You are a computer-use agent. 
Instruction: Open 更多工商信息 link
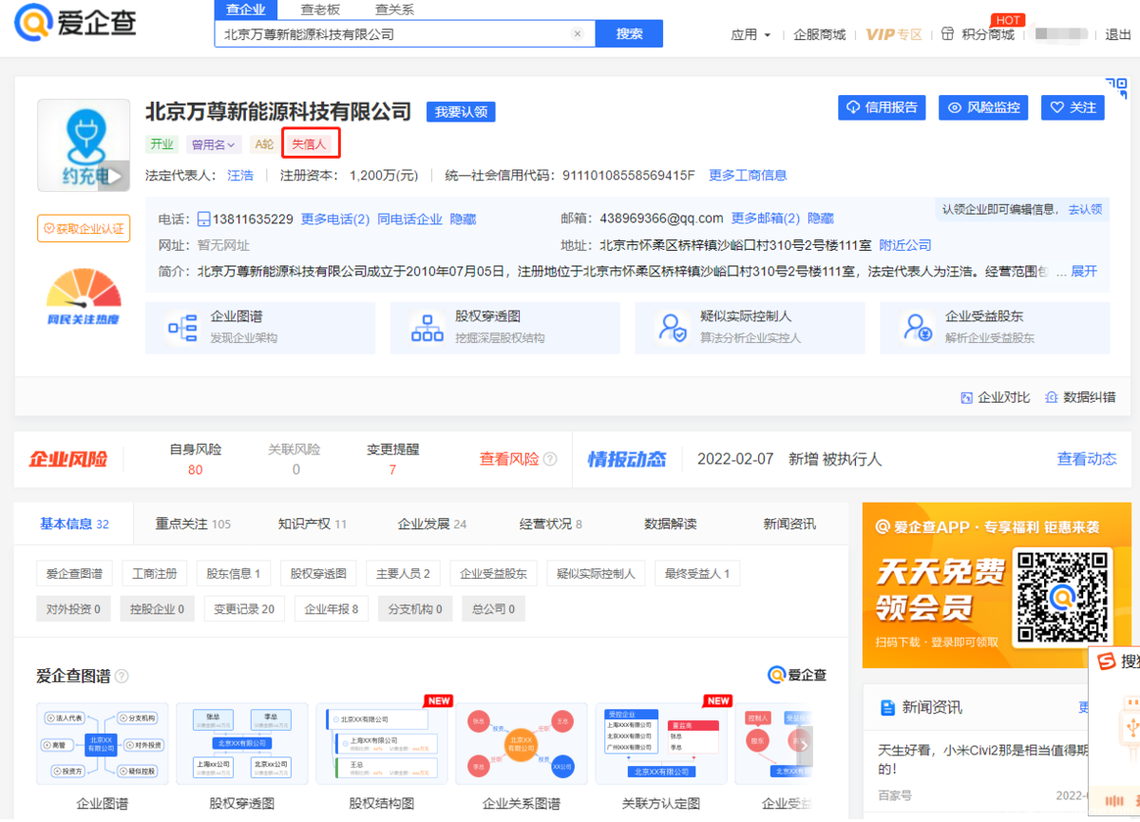pyautogui.click(x=748, y=175)
